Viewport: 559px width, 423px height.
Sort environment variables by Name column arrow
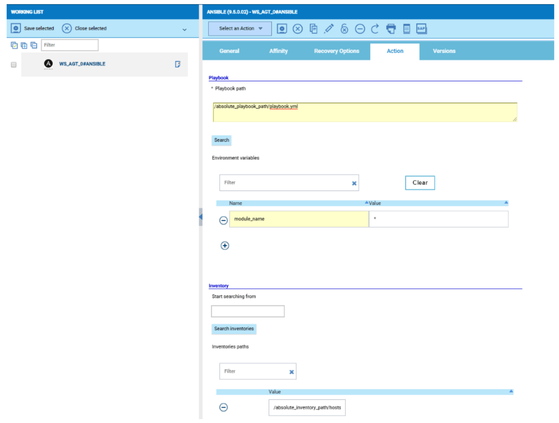[x=366, y=203]
